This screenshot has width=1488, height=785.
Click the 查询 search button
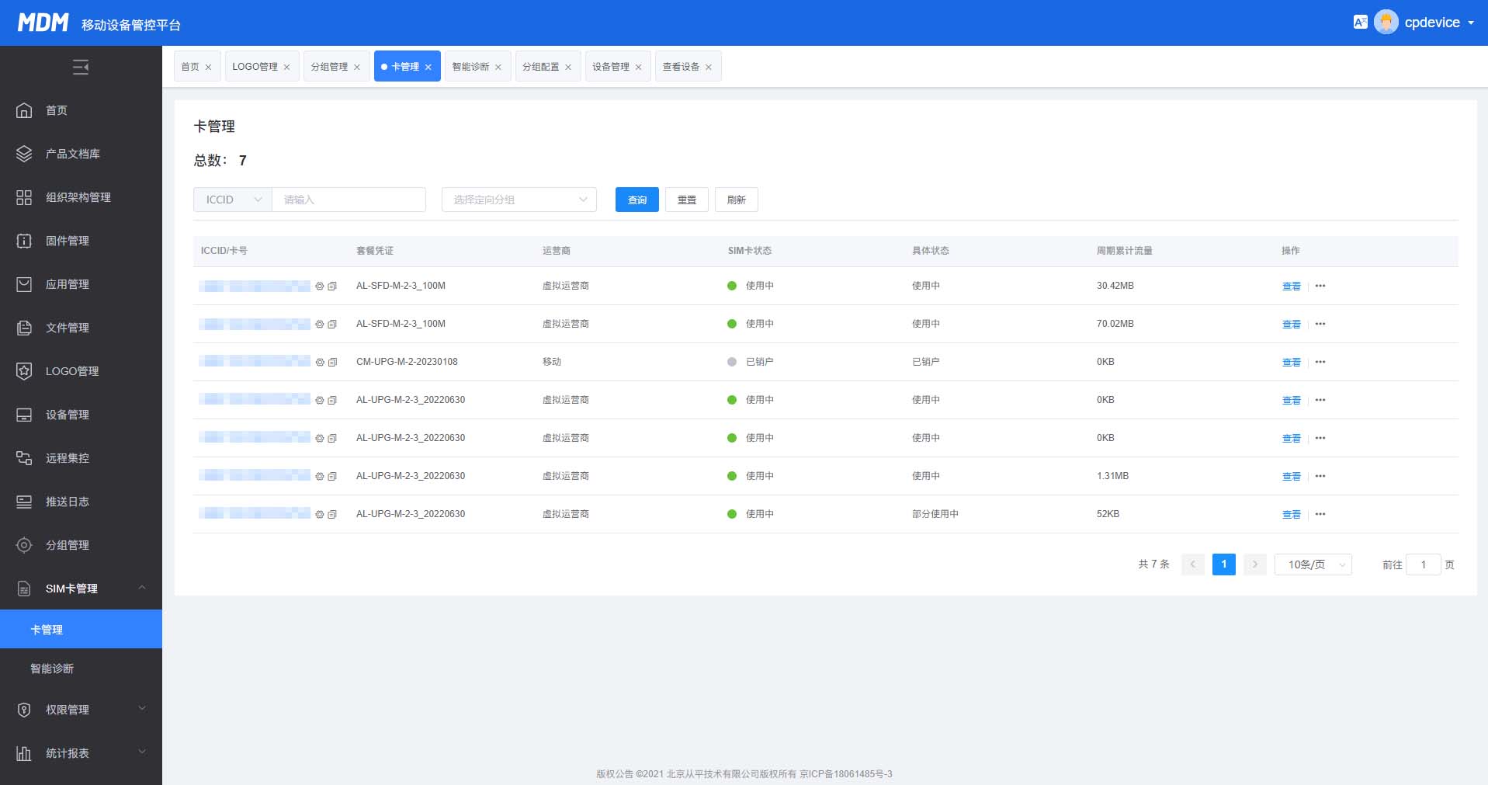[637, 200]
